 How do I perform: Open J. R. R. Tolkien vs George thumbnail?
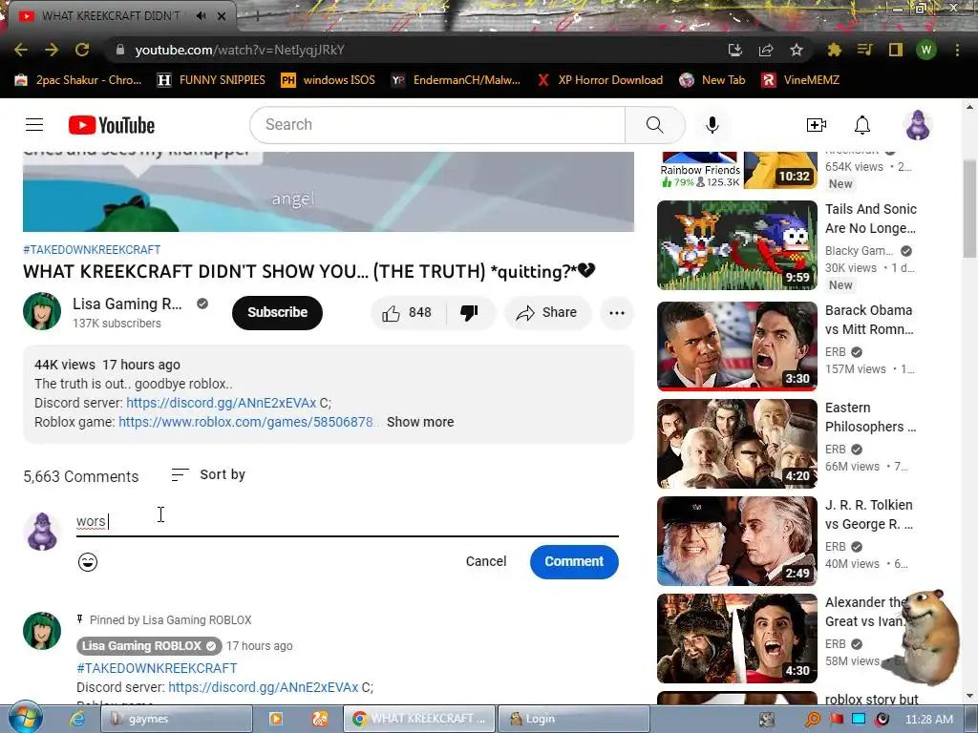pos(736,541)
